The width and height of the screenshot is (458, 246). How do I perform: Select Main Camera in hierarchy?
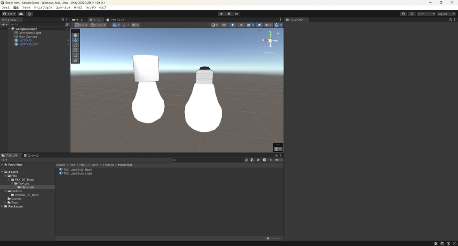(x=27, y=37)
